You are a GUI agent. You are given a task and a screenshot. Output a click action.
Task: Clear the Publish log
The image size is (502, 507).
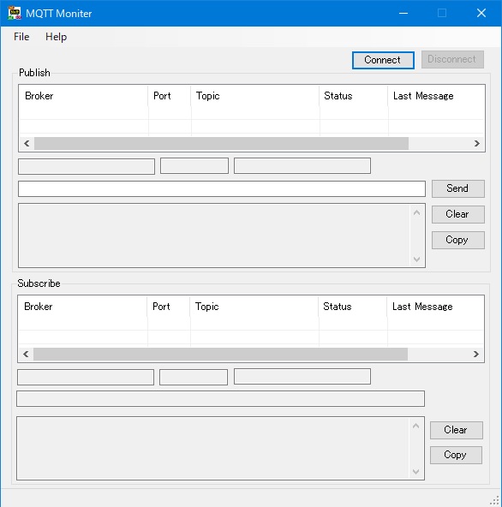coord(457,214)
